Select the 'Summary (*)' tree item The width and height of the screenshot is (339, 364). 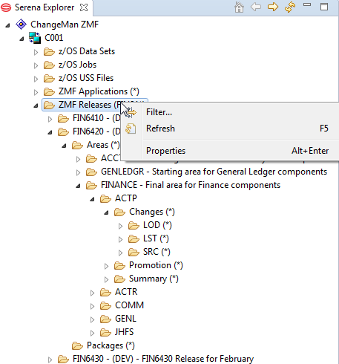[x=154, y=279]
